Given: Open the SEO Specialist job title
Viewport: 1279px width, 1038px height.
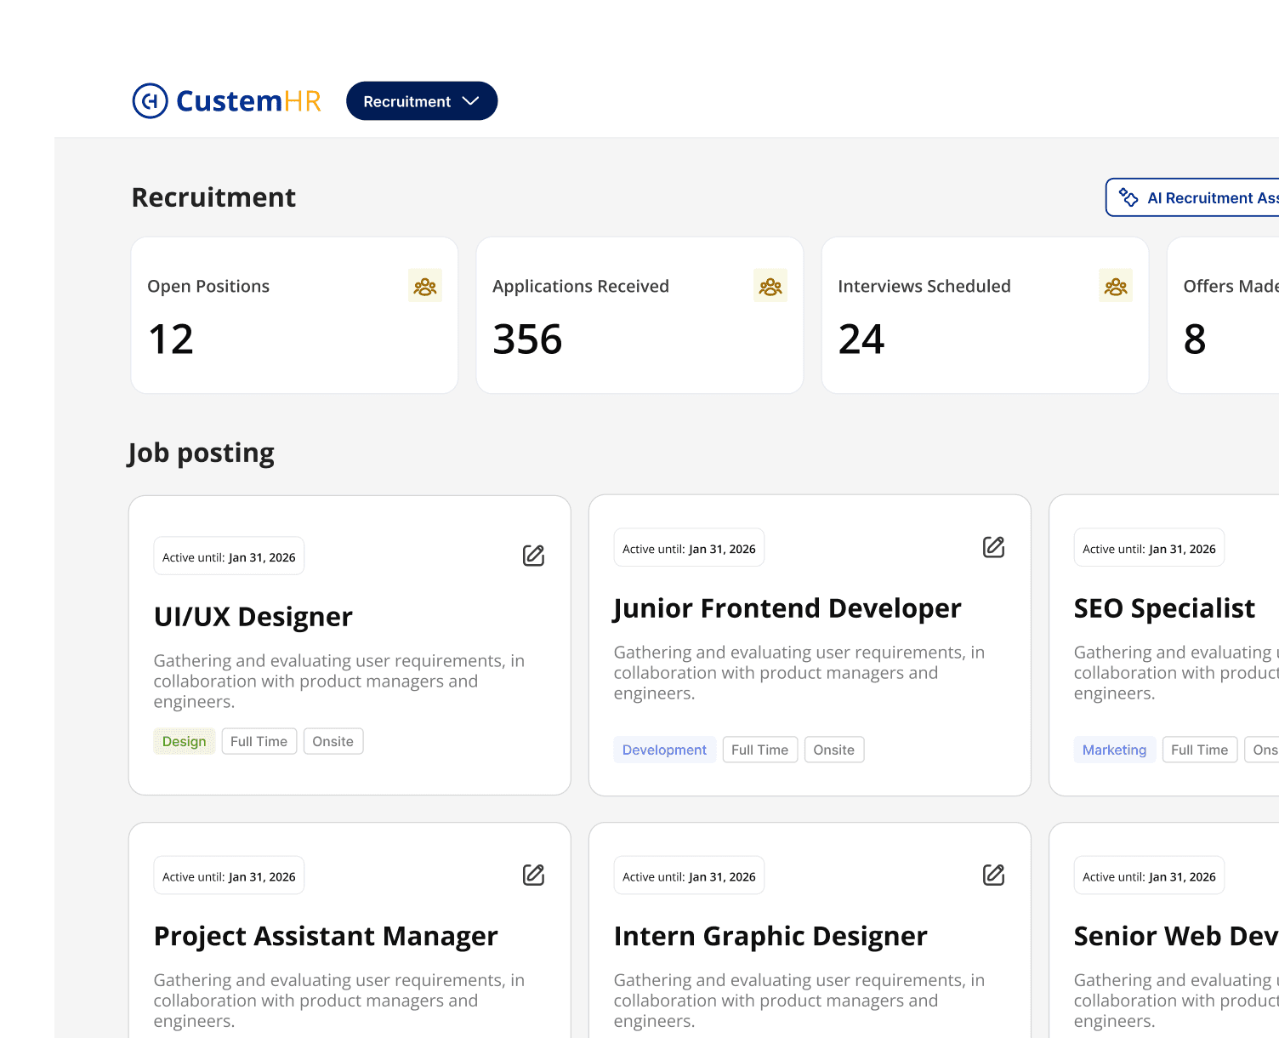Looking at the screenshot, I should (x=1164, y=608).
